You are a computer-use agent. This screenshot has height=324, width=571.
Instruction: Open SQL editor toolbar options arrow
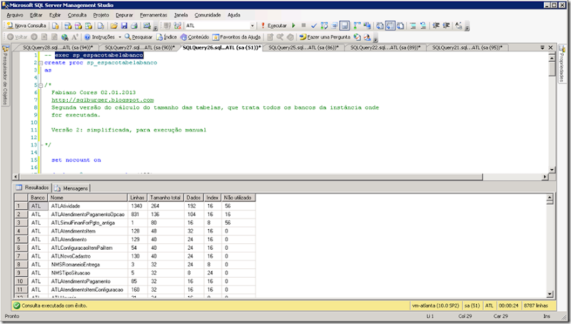[468, 27]
